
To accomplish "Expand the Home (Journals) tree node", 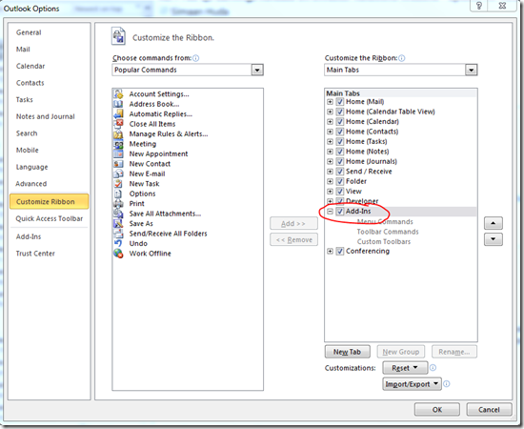I will click(x=330, y=161).
